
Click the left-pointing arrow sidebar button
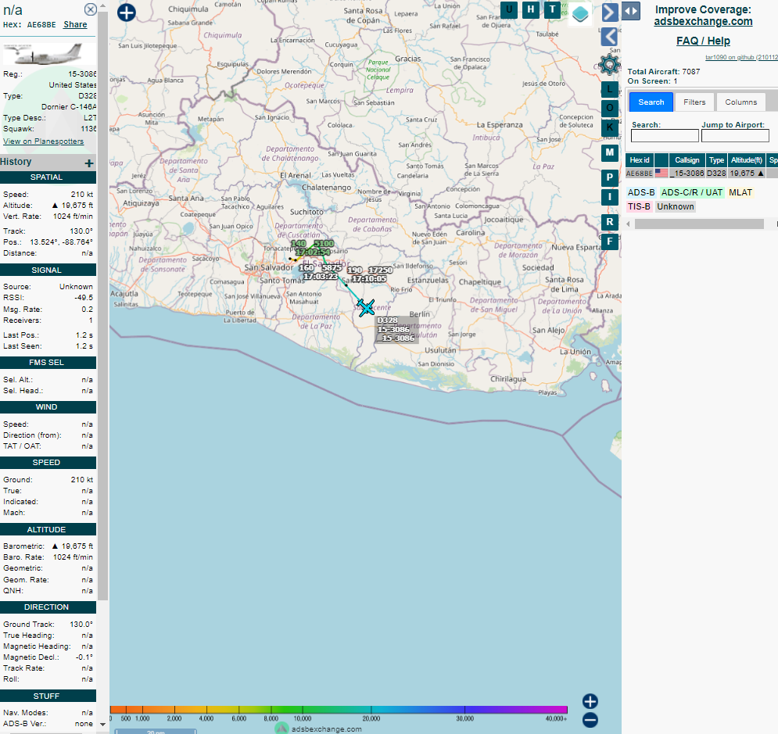point(610,37)
